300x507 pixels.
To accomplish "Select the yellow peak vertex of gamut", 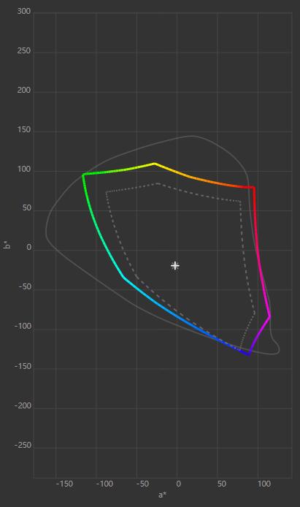I will coord(154,164).
